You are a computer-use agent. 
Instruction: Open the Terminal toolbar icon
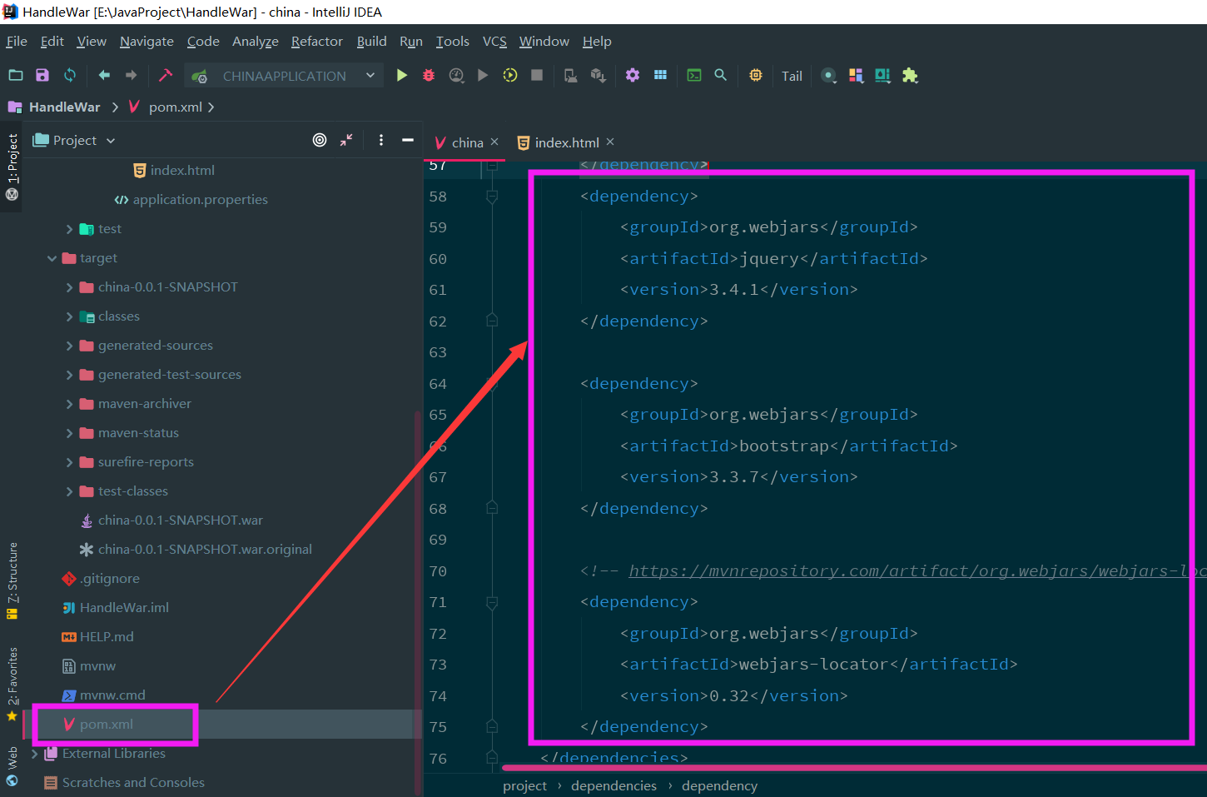(693, 75)
